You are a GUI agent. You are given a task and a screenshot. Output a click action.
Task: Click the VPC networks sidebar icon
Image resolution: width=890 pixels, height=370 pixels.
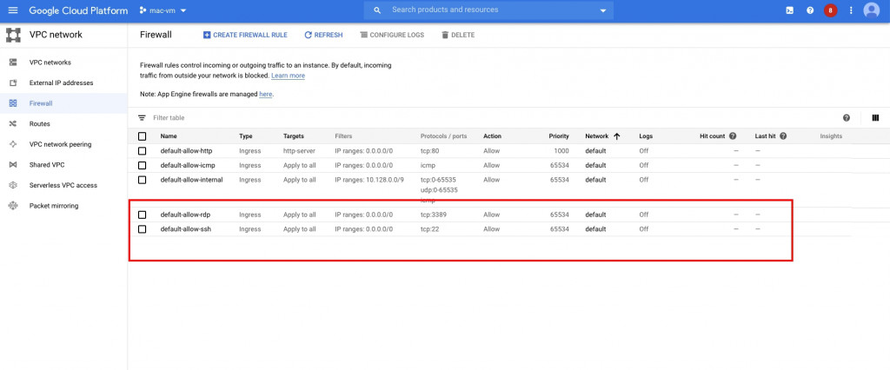[13, 63]
